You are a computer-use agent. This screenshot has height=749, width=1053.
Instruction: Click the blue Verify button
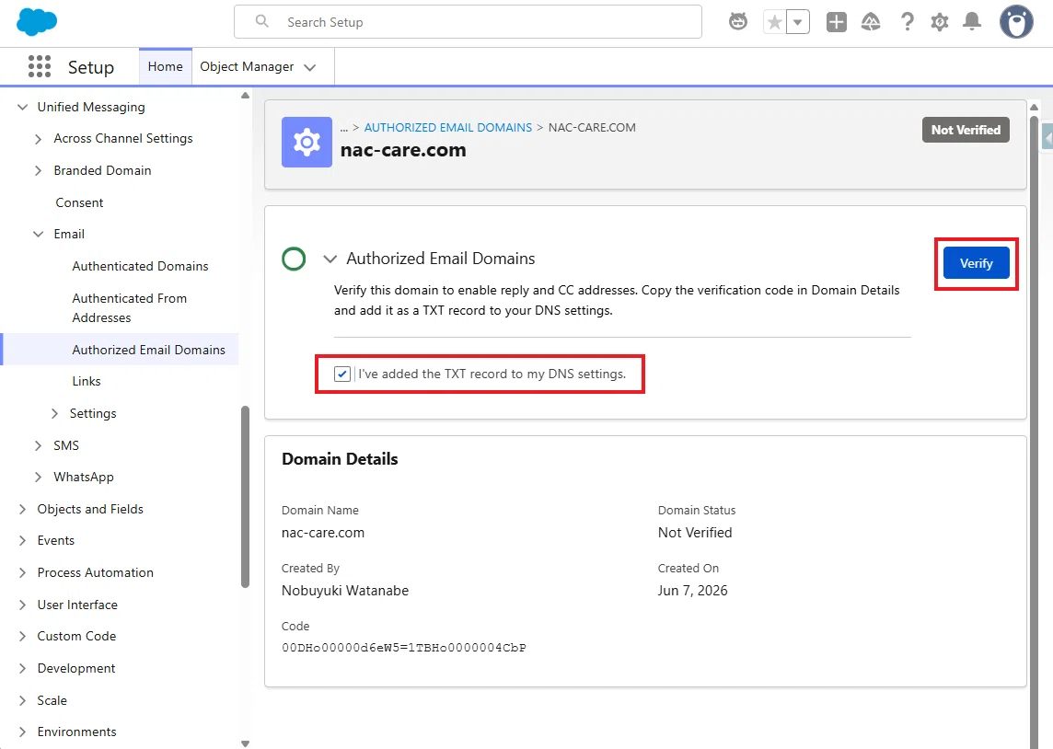(977, 263)
